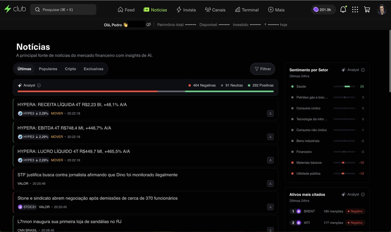Click the club lightning logo
This screenshot has height=232, width=391.
tap(15, 9)
